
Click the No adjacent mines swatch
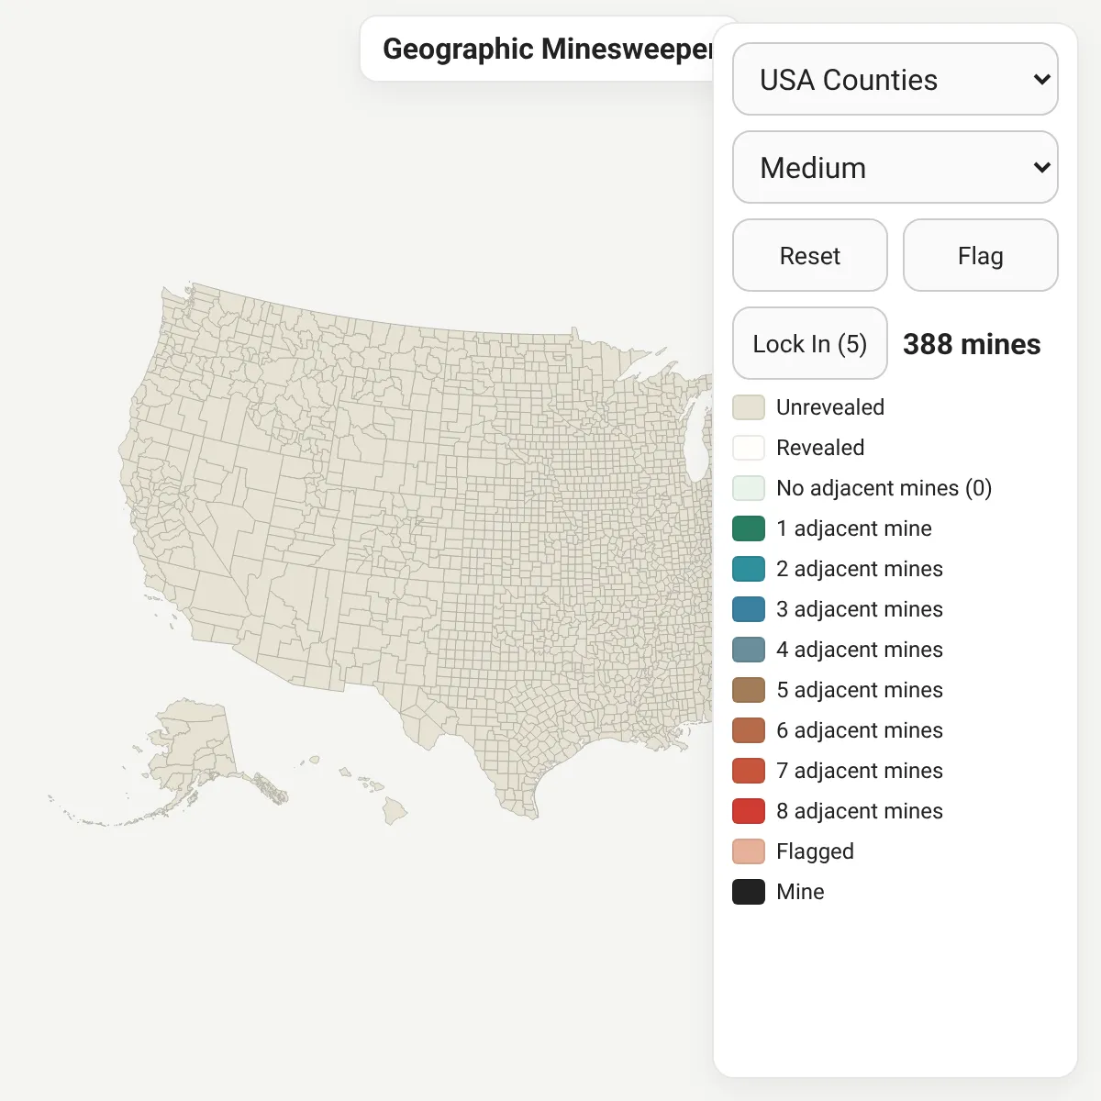(749, 488)
